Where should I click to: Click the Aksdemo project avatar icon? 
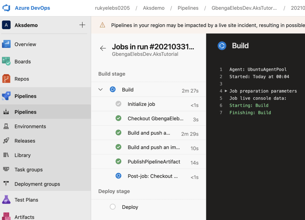(x=6, y=25)
